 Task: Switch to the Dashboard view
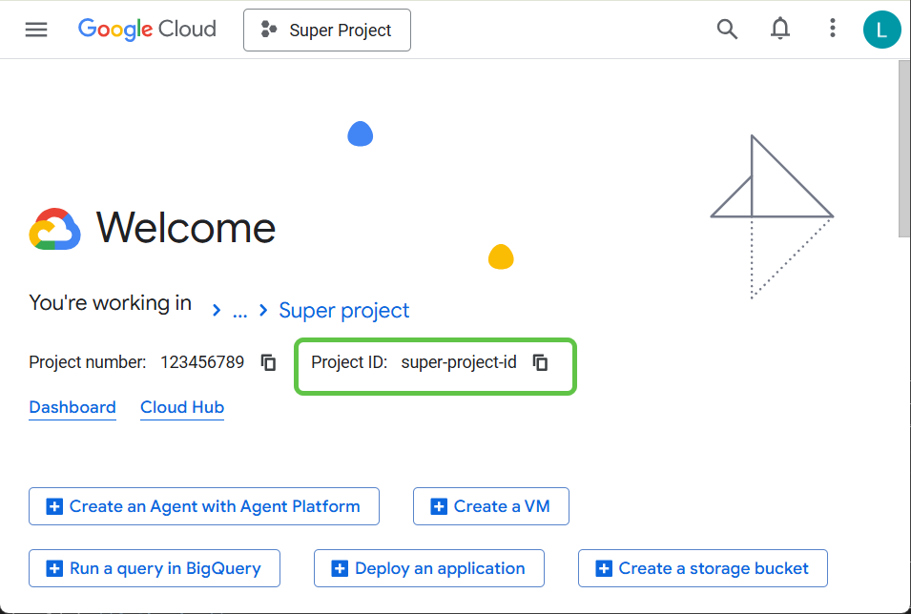[x=72, y=407]
